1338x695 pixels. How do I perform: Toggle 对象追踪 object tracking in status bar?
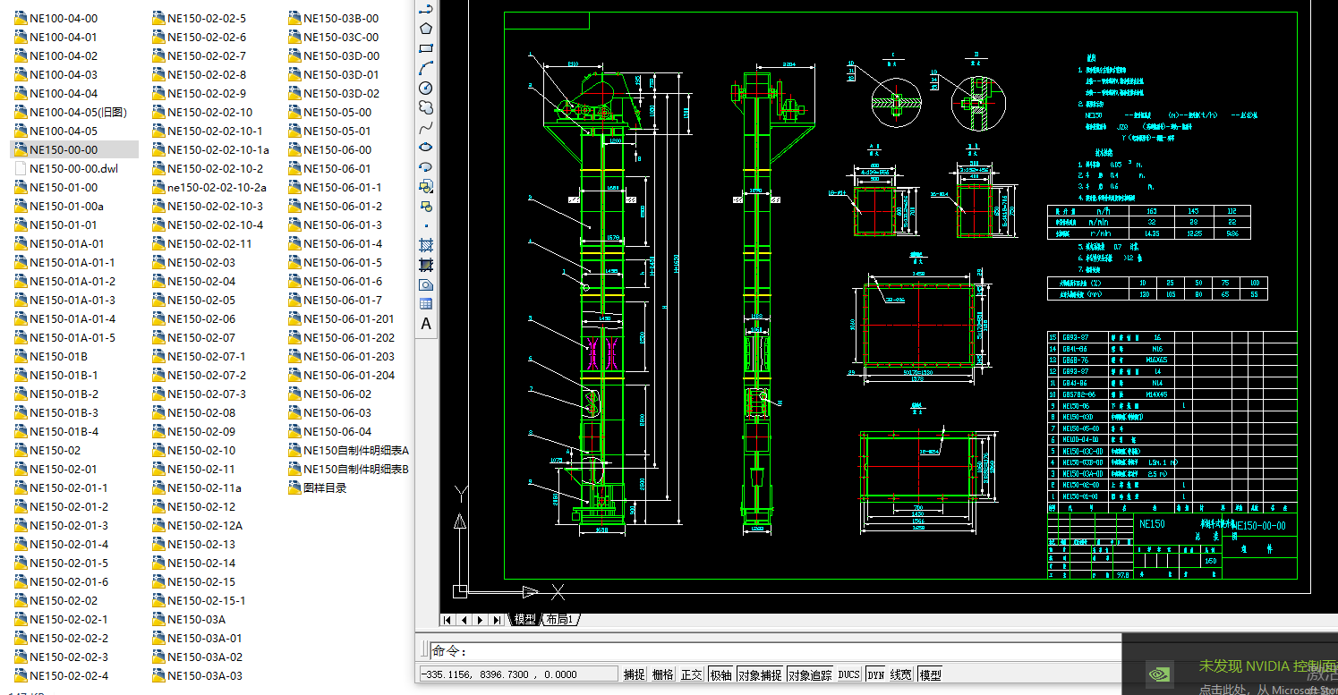(x=811, y=674)
